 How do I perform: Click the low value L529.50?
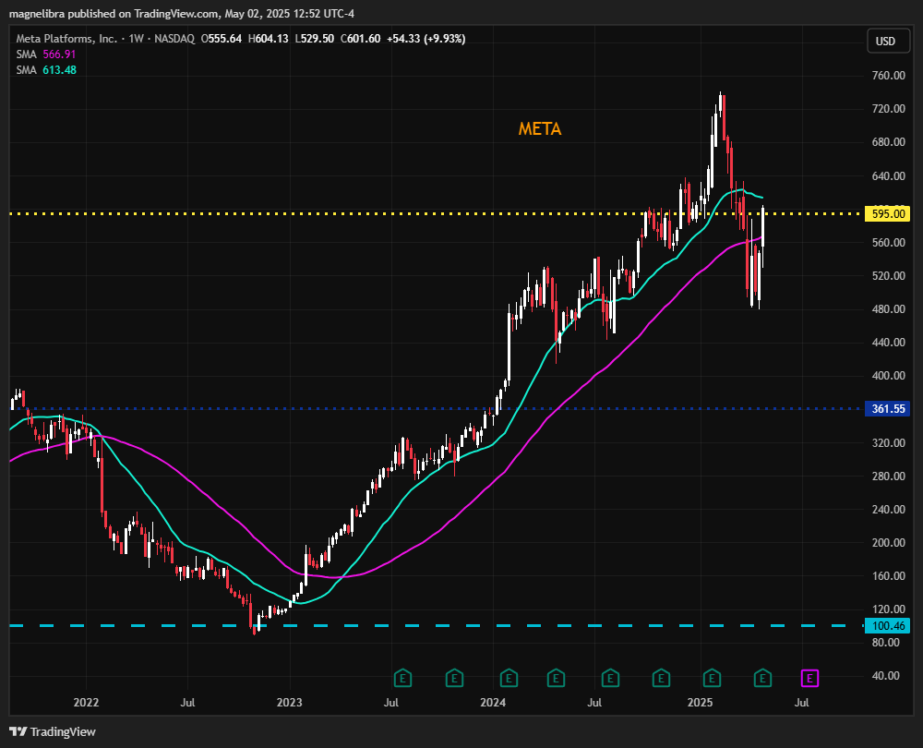pyautogui.click(x=315, y=39)
